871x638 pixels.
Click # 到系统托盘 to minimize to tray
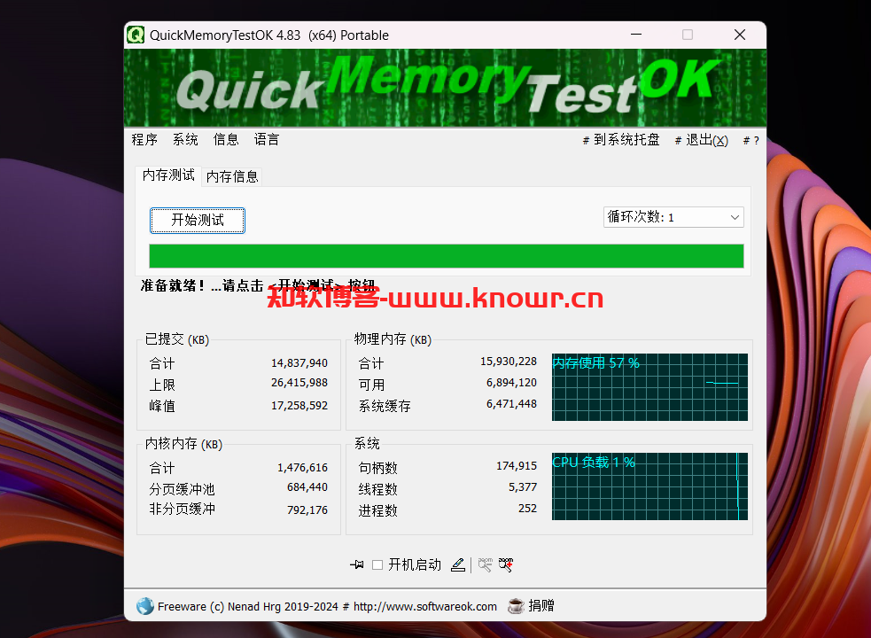(x=621, y=140)
